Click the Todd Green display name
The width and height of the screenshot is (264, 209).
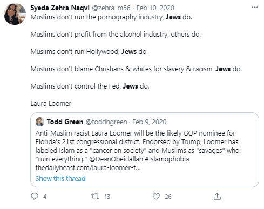point(65,122)
